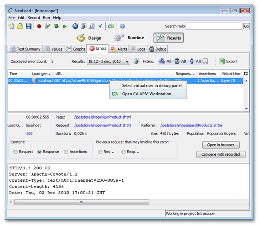258x225 pixels.
Task: Open the Request viewProduct.shtml link
Action: click(103, 126)
